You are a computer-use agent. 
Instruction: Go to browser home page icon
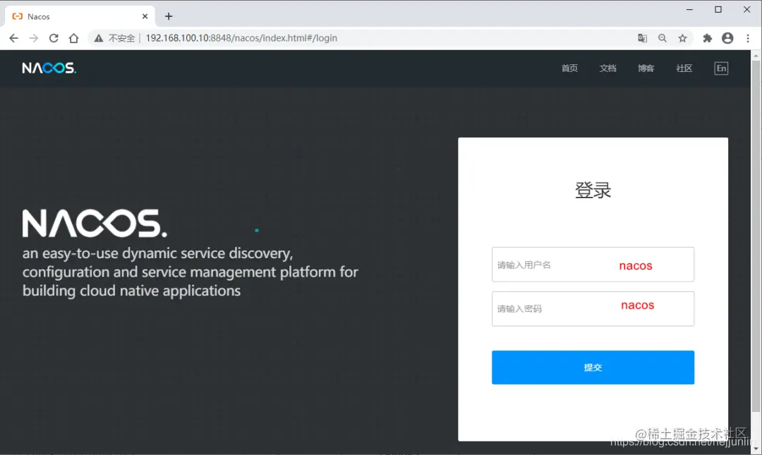73,38
